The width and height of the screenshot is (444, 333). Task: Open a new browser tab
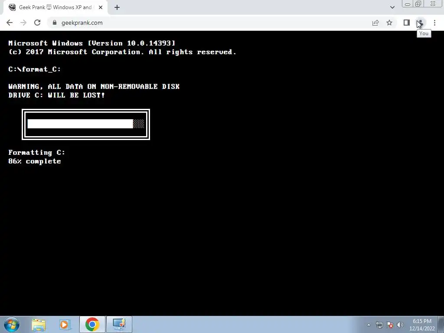coord(117,7)
